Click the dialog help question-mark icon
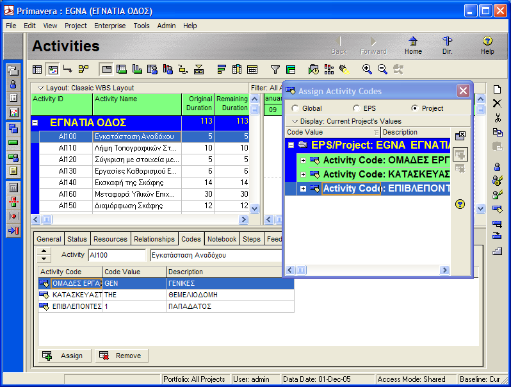 pyautogui.click(x=460, y=204)
